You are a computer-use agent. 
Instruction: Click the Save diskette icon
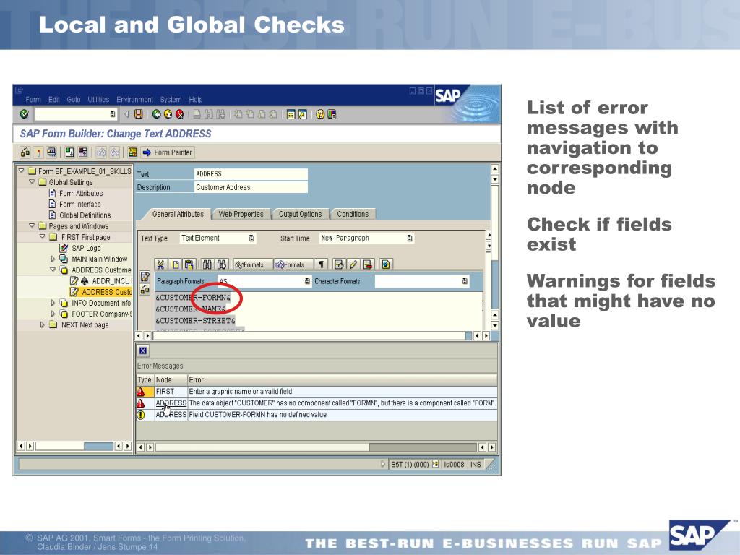click(138, 114)
